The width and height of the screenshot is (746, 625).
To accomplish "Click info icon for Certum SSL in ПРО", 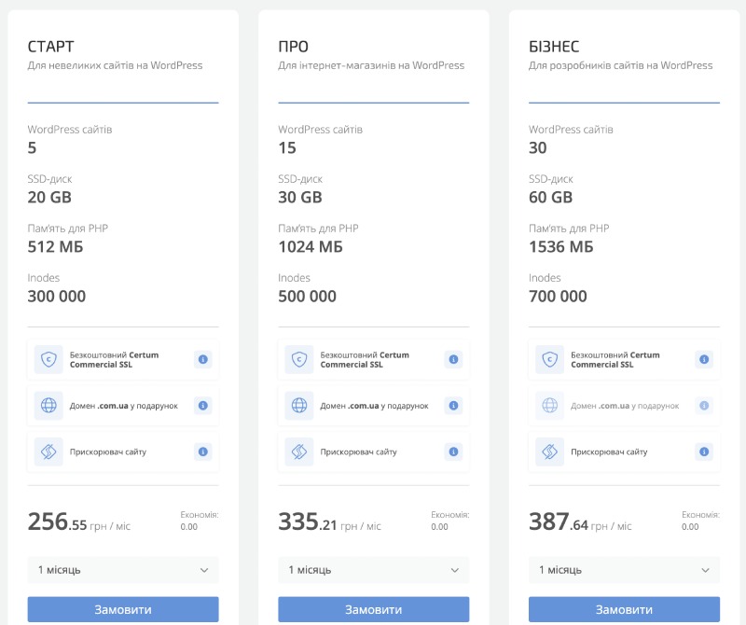I will click(x=454, y=359).
